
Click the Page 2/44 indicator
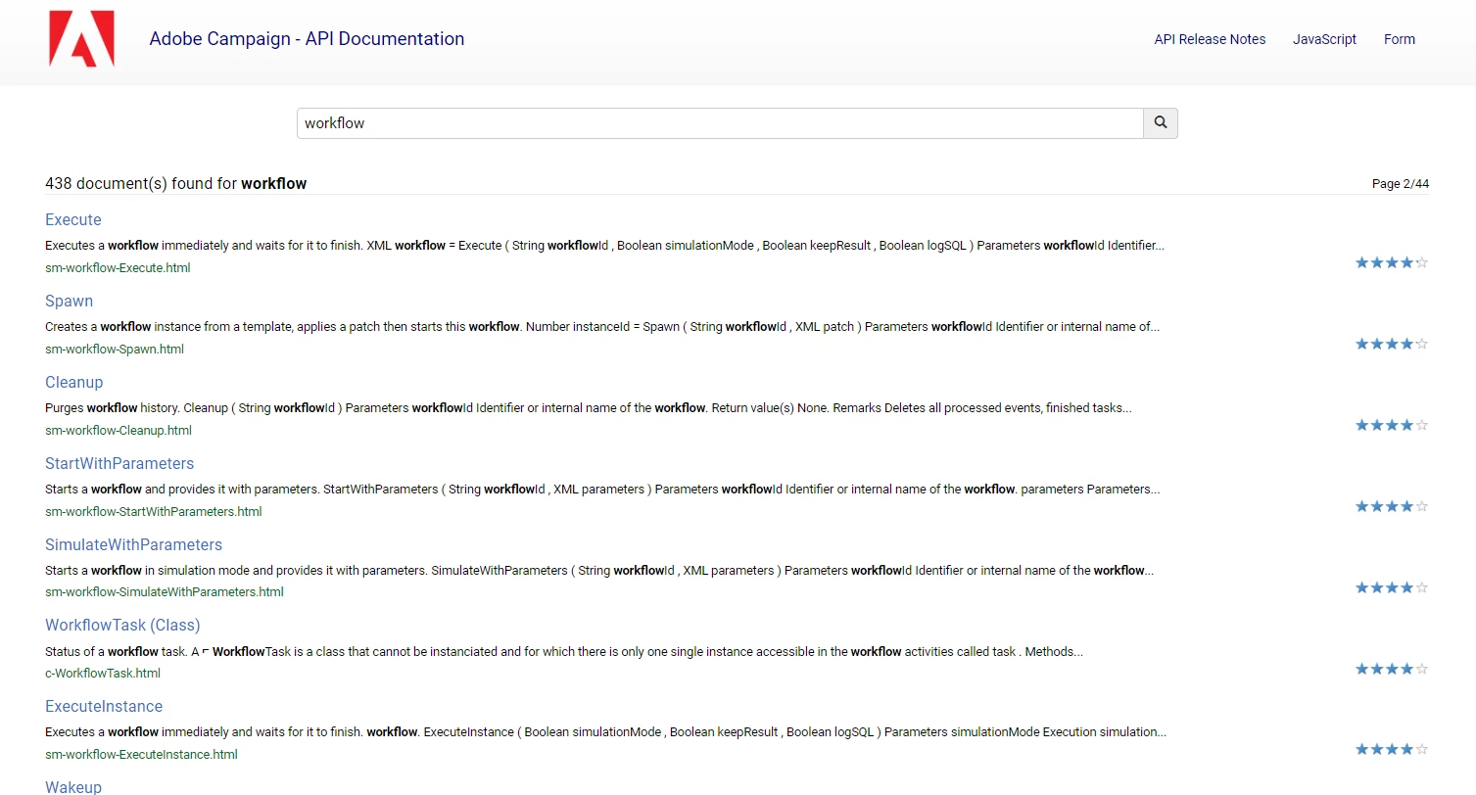pyautogui.click(x=1400, y=184)
